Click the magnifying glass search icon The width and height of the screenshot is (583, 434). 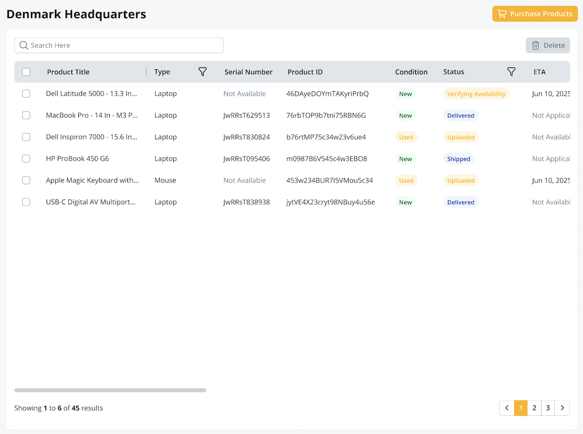click(23, 45)
